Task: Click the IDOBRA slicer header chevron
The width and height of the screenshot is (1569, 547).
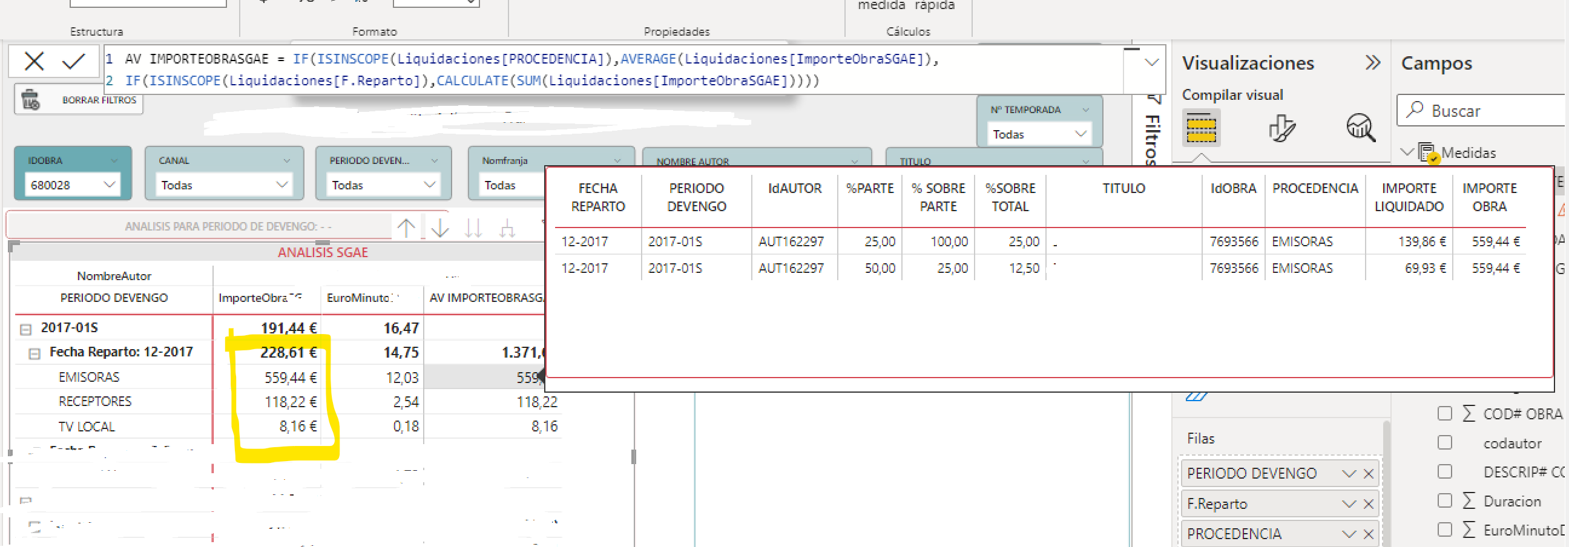Action: pos(114,161)
